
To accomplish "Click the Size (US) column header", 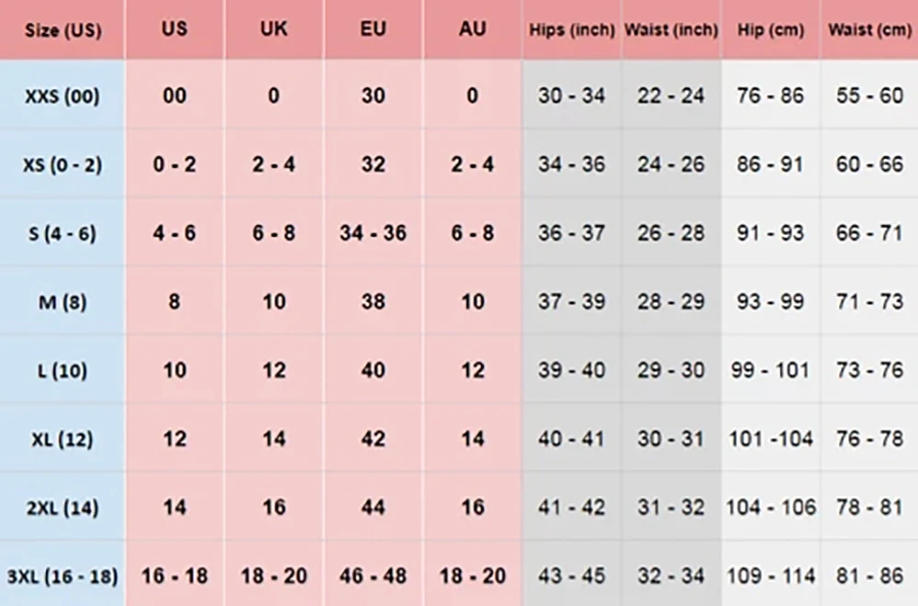I will [62, 29].
